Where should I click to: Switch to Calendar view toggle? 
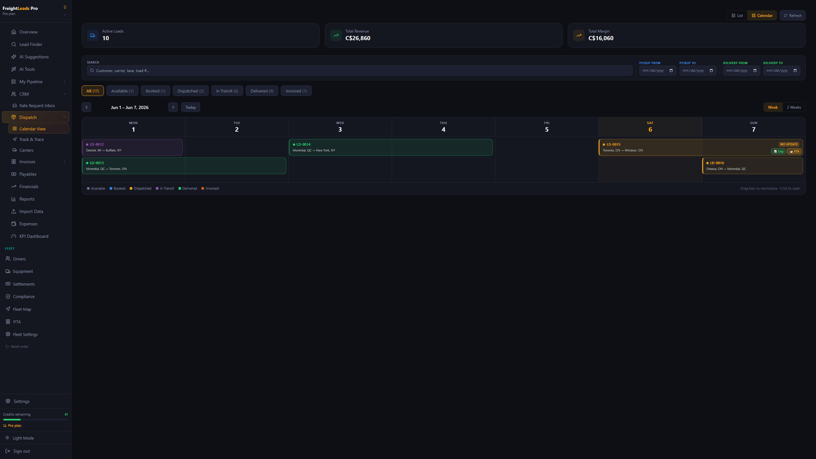point(762,15)
